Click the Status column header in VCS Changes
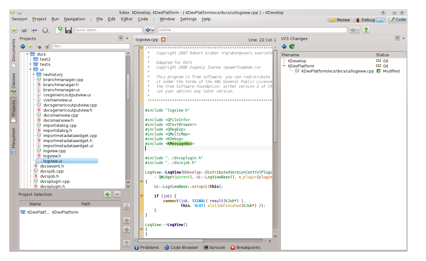Viewport: 426px width, 261px height. pos(391,55)
